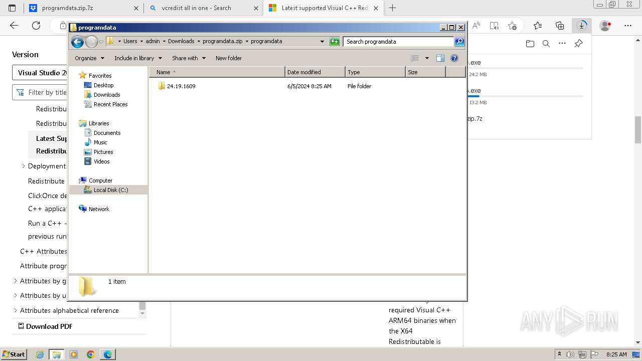Click the programdata.zip breadcrumb segment
Screen dimensions: 642x361
coord(222,42)
